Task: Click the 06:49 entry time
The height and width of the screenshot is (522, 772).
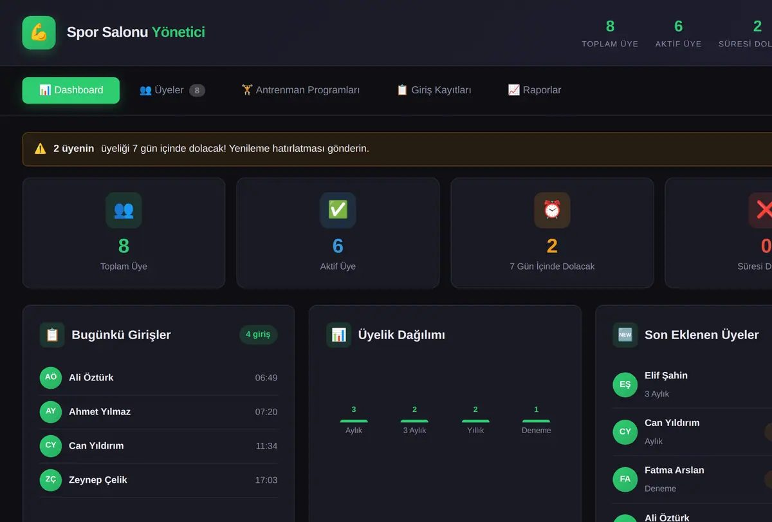Action: point(266,378)
